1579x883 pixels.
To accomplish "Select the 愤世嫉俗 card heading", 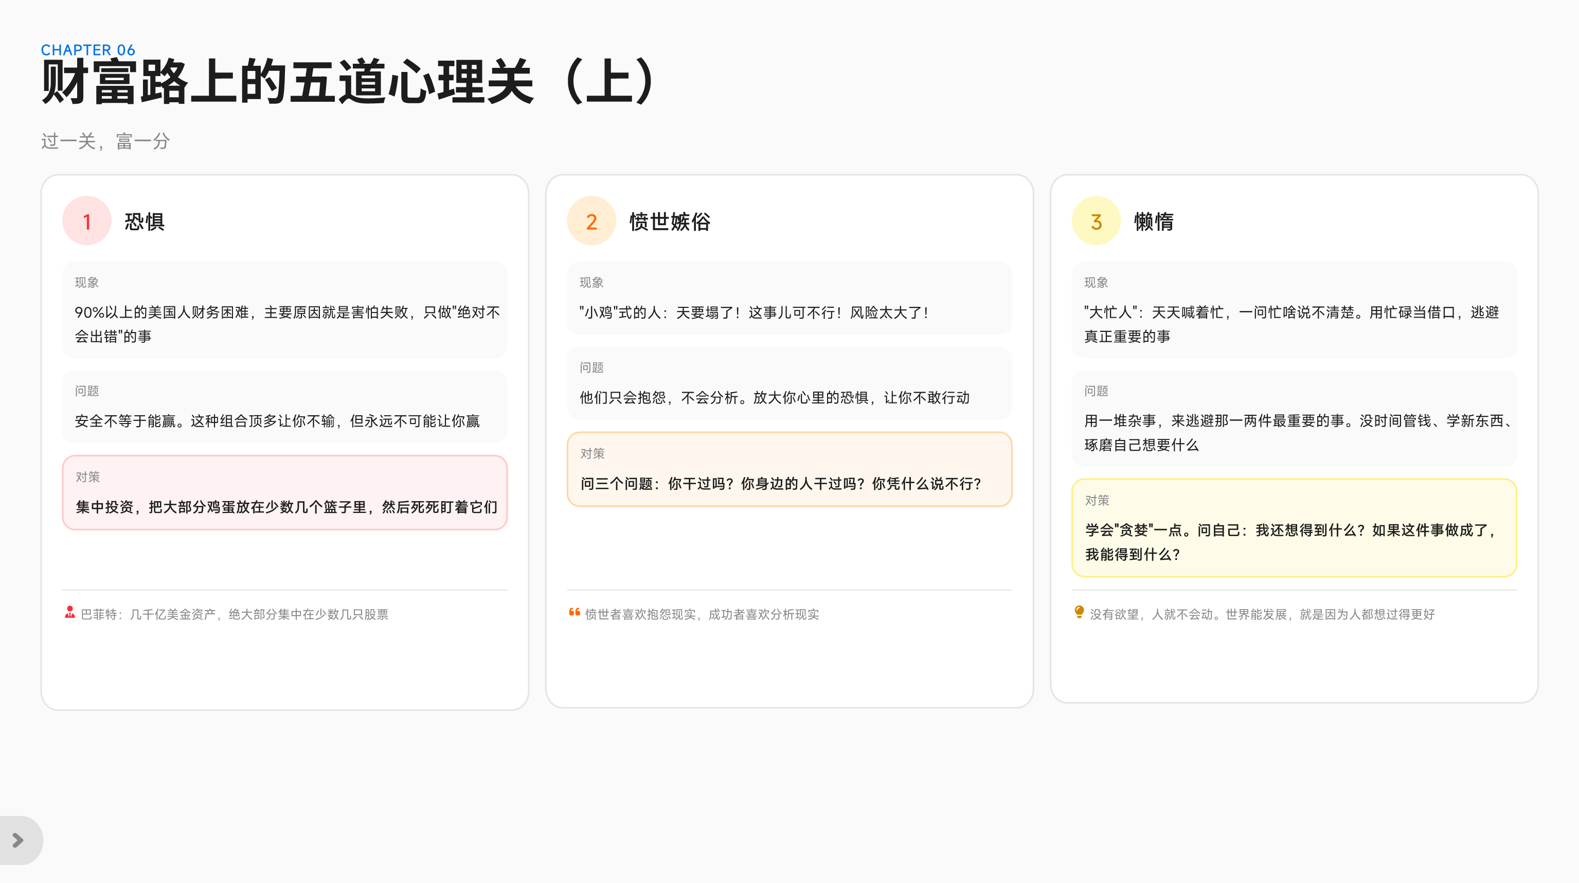I will coord(669,222).
